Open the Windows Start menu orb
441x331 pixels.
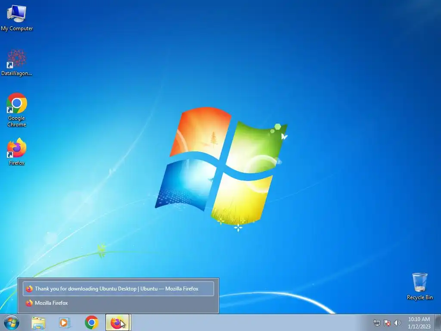[12, 322]
